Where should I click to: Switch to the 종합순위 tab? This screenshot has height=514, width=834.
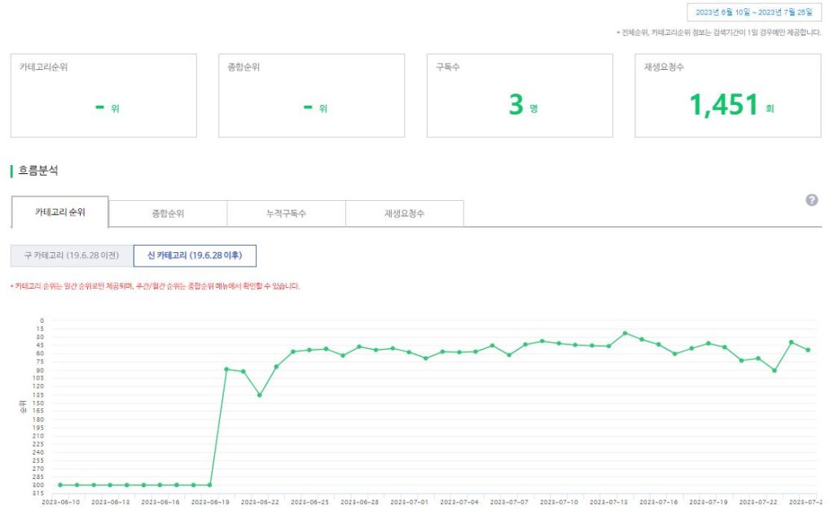click(168, 214)
